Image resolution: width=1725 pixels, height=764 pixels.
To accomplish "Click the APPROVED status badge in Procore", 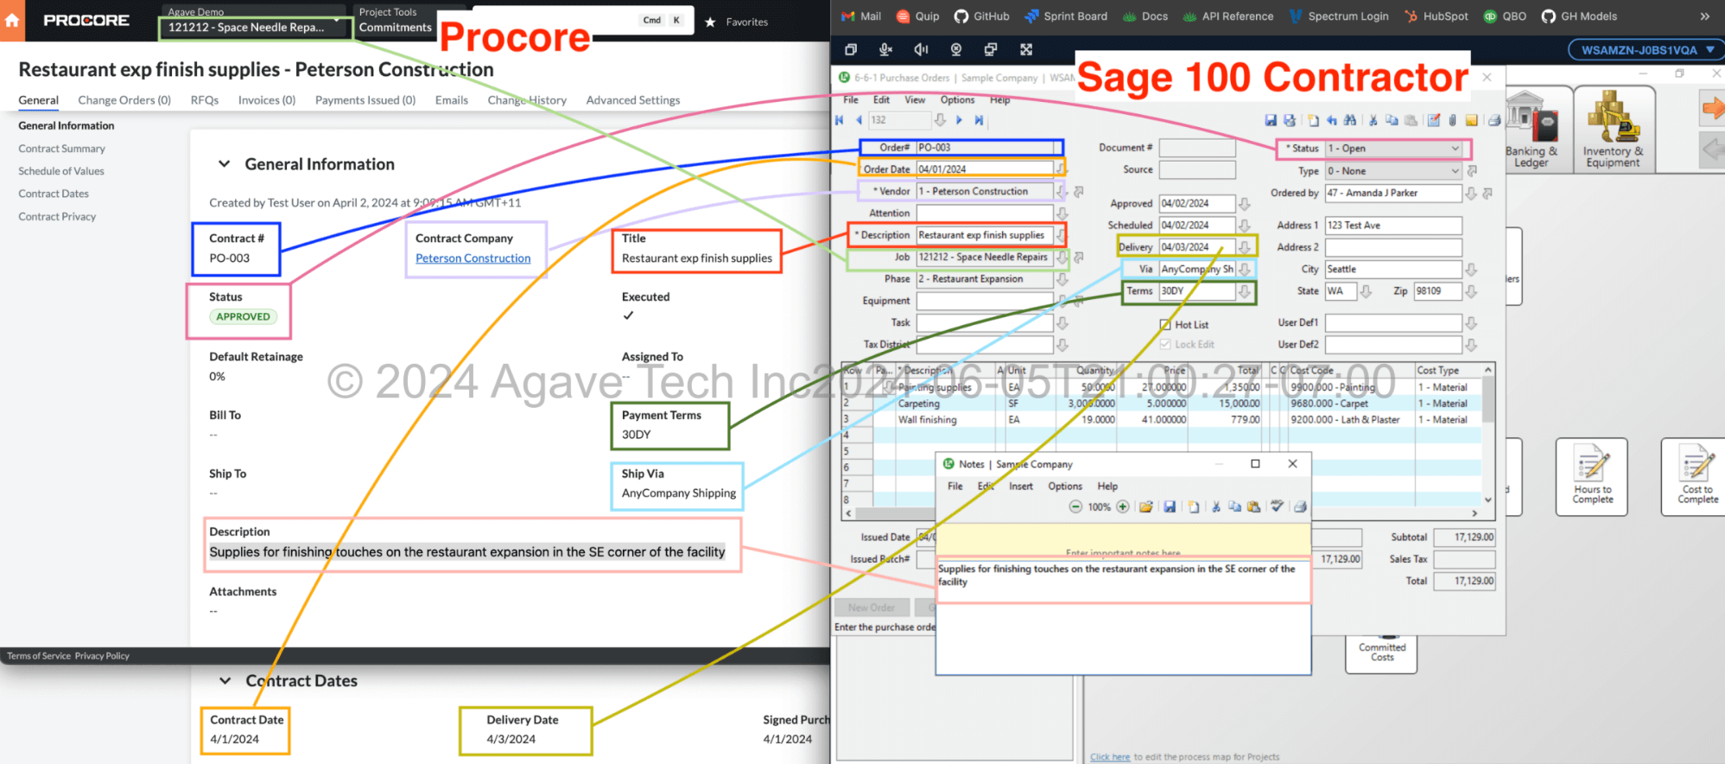I will (x=243, y=317).
